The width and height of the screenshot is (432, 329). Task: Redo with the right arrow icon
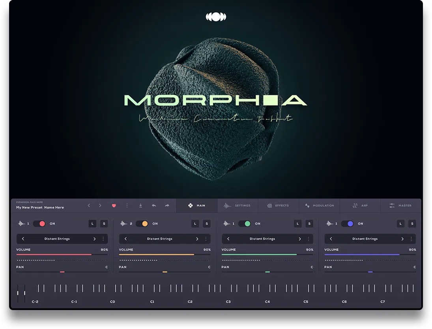click(x=167, y=205)
